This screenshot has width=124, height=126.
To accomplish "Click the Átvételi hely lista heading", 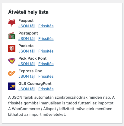I will (28, 12).
